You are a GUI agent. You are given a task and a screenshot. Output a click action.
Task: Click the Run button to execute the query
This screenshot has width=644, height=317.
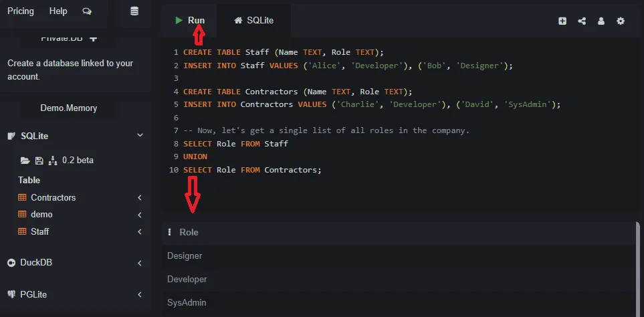click(x=190, y=21)
